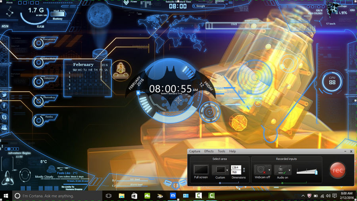Open the Wi-Fi network tray icon
The height and width of the screenshot is (201, 357).
point(322,196)
